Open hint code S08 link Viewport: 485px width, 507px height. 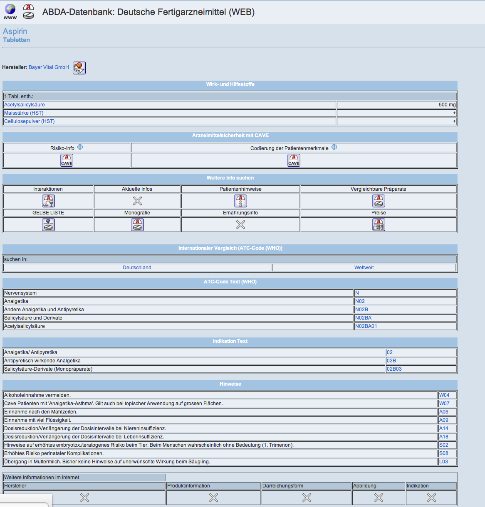click(444, 453)
